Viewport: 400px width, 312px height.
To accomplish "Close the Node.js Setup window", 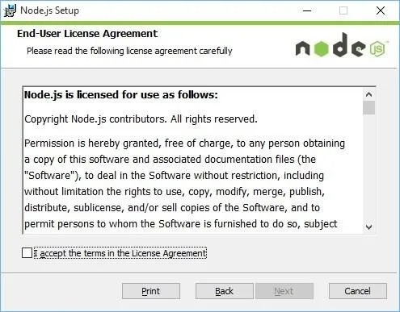I will pyautogui.click(x=381, y=10).
